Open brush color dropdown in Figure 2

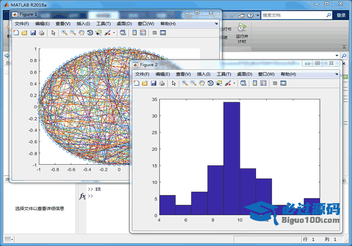[x=234, y=83]
